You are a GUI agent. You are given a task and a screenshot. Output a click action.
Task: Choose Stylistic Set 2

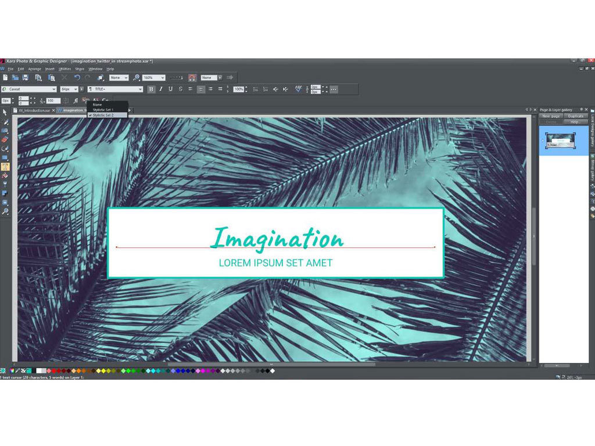(x=107, y=115)
